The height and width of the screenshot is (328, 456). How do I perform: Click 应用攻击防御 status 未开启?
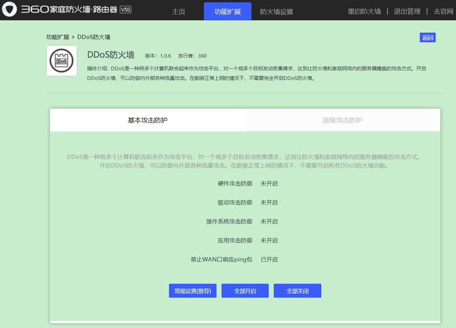click(x=269, y=240)
